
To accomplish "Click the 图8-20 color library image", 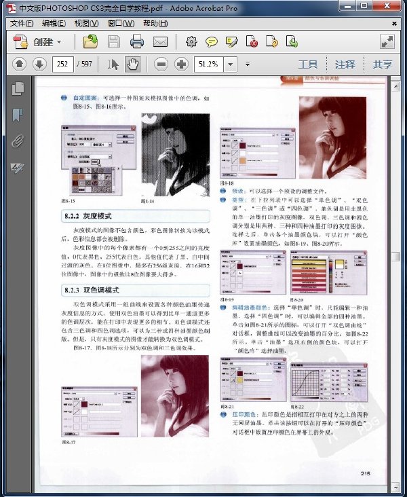I will tap(329, 272).
